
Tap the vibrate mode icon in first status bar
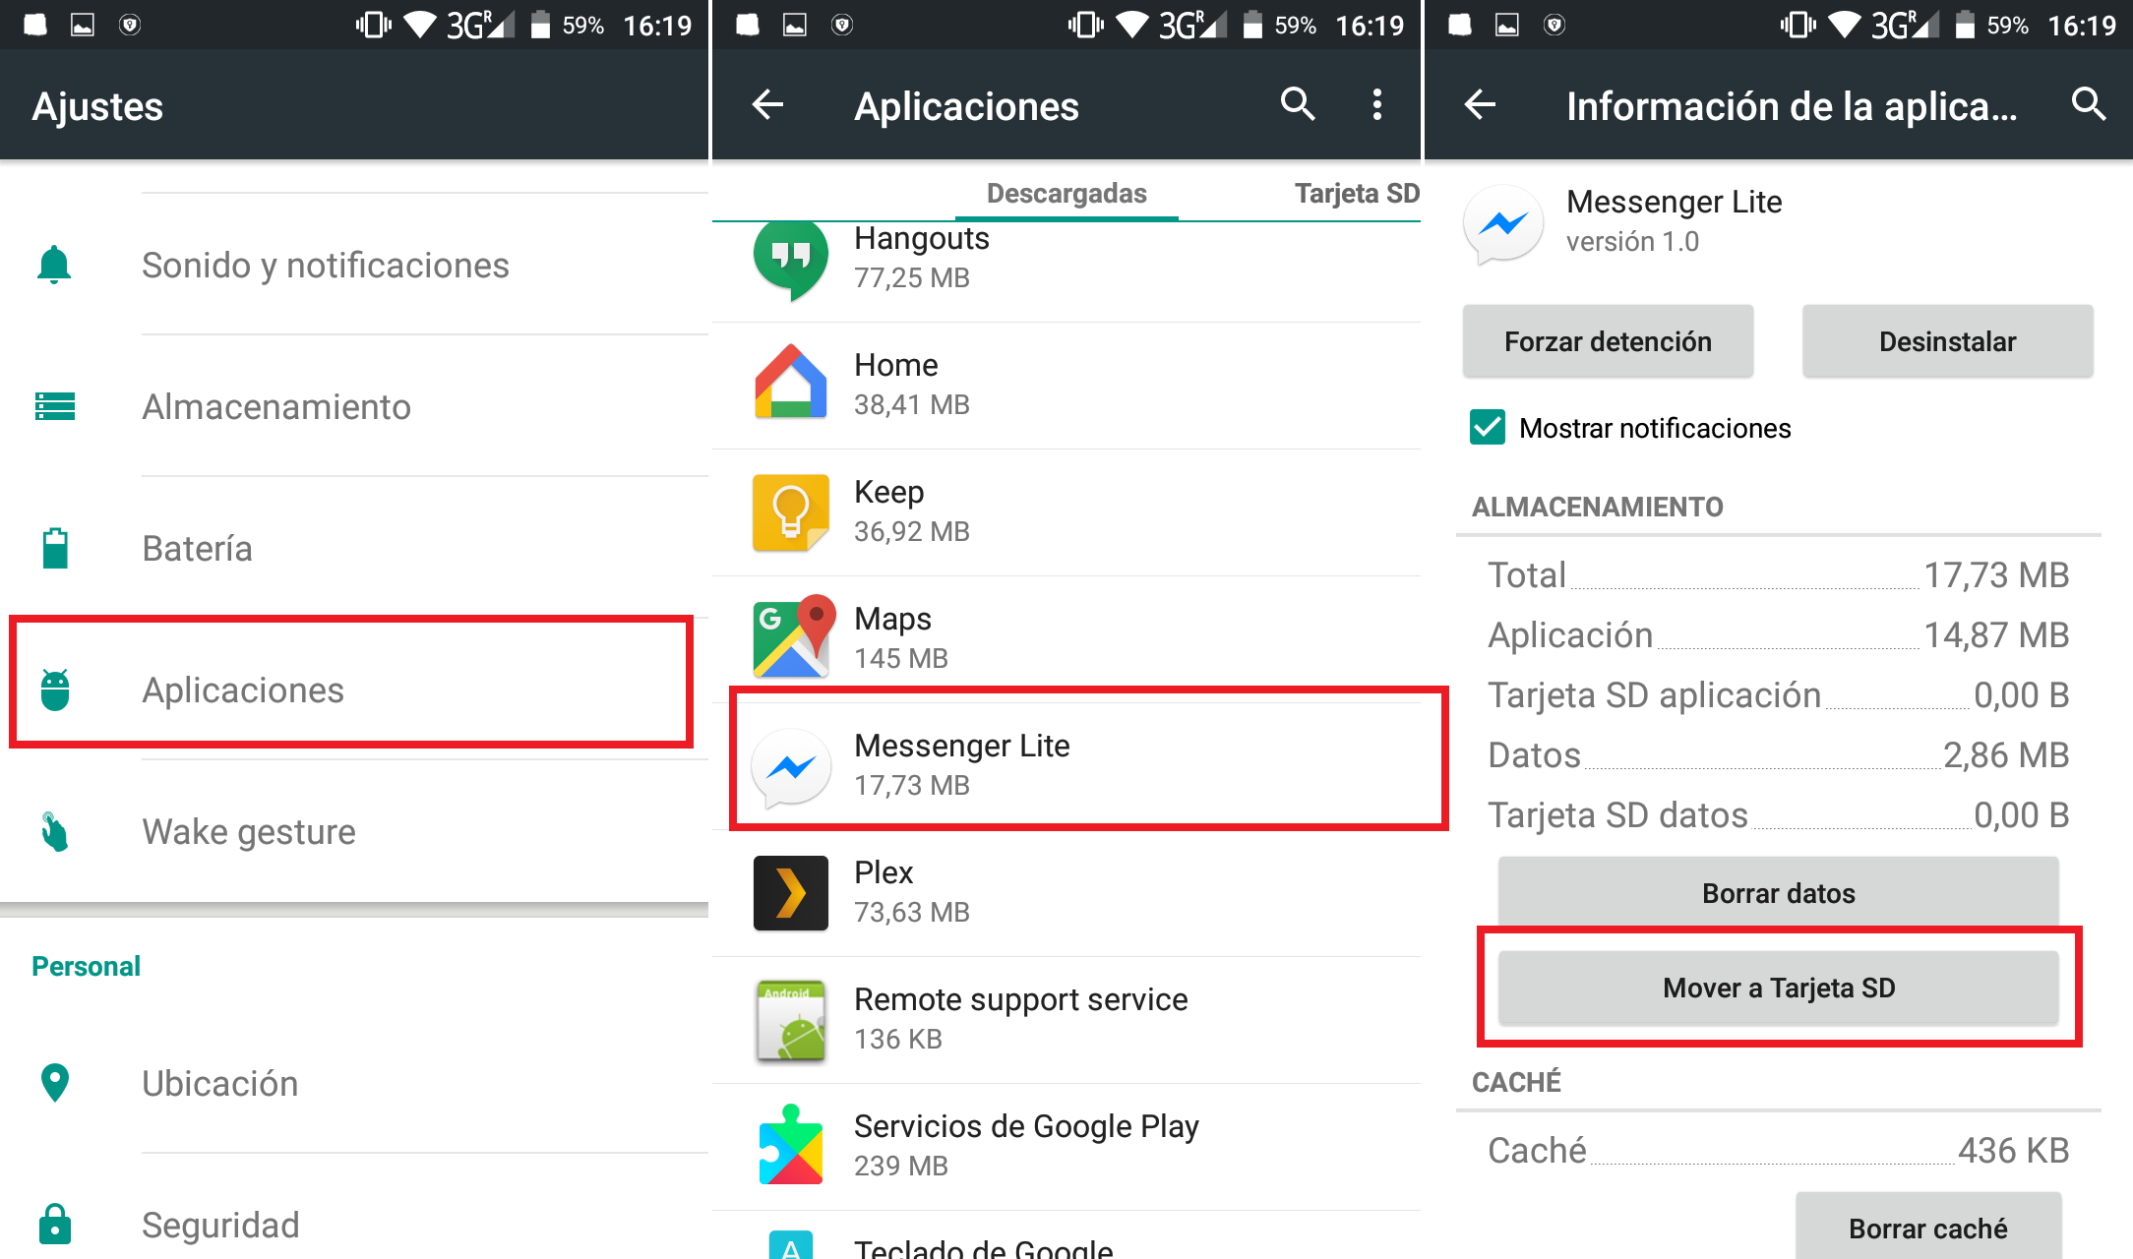(x=373, y=25)
